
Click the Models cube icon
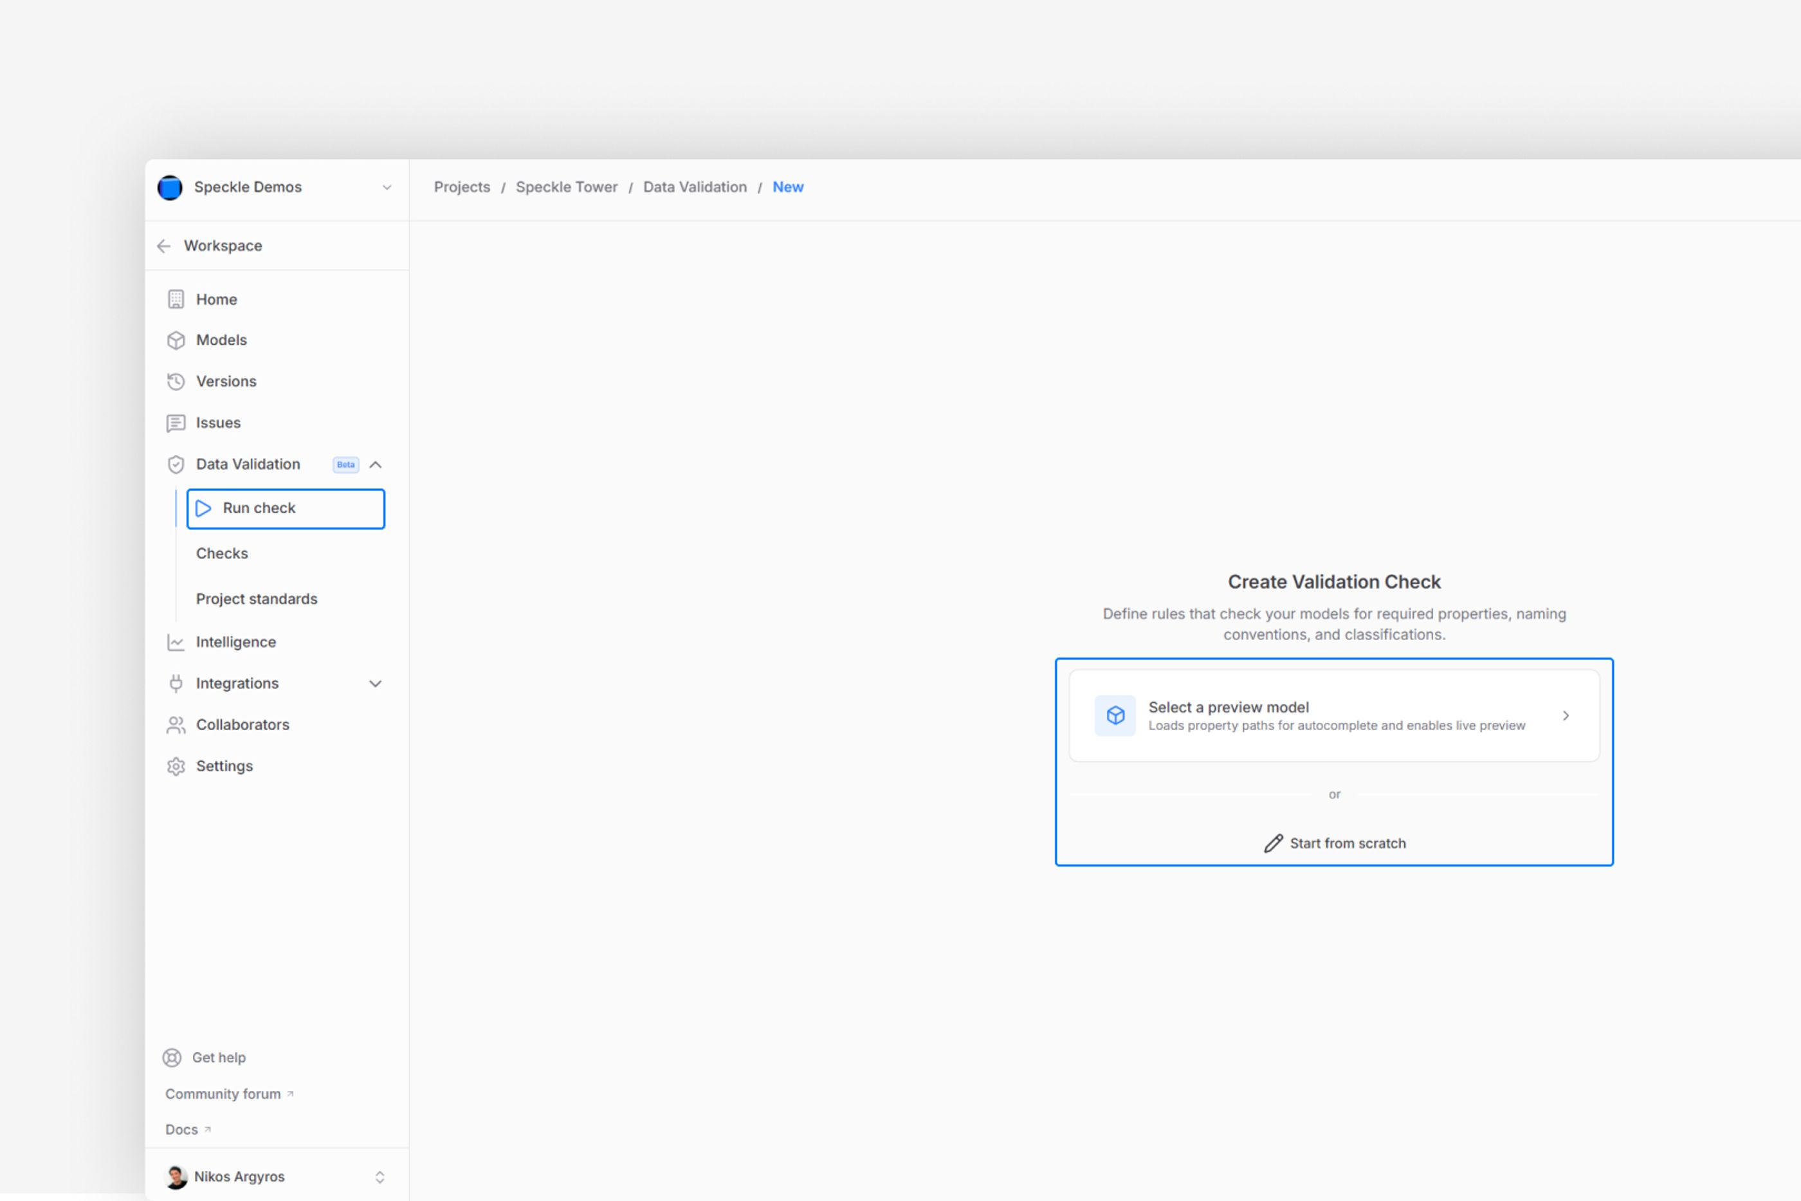point(176,340)
